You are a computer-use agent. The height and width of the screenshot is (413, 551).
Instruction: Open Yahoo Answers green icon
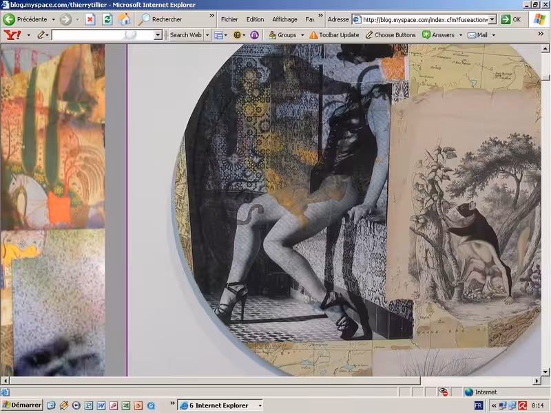[426, 35]
